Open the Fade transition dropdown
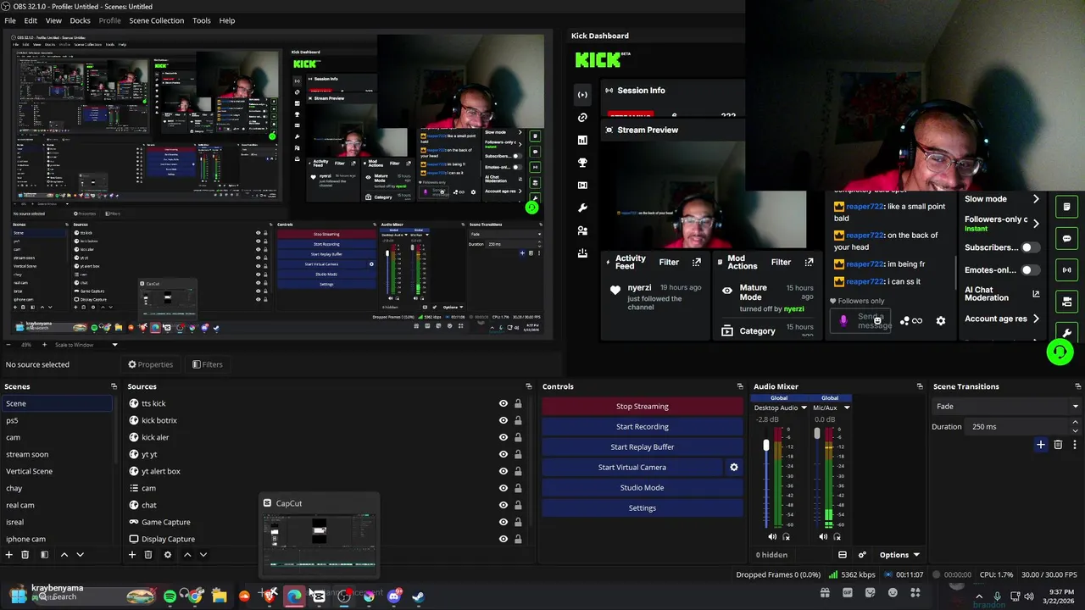The width and height of the screenshot is (1085, 610). tap(1005, 407)
